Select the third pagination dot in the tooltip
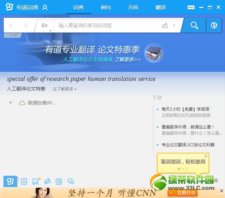 [187, 169]
